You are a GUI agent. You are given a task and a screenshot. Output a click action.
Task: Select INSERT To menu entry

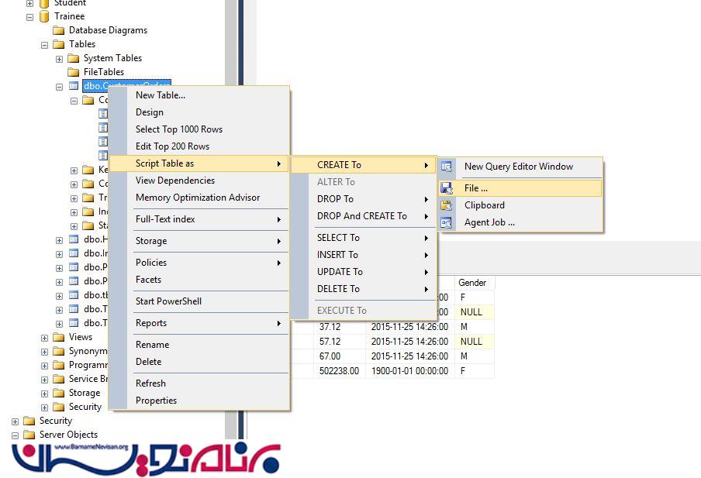337,255
